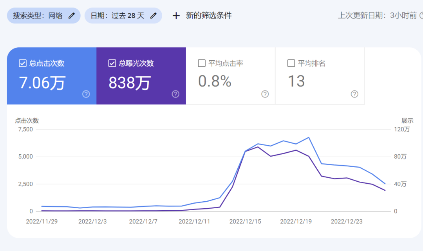Screen dimensions: 423x251
Task: Disable the 总曝光次数 metric checkbox
Action: coord(112,63)
